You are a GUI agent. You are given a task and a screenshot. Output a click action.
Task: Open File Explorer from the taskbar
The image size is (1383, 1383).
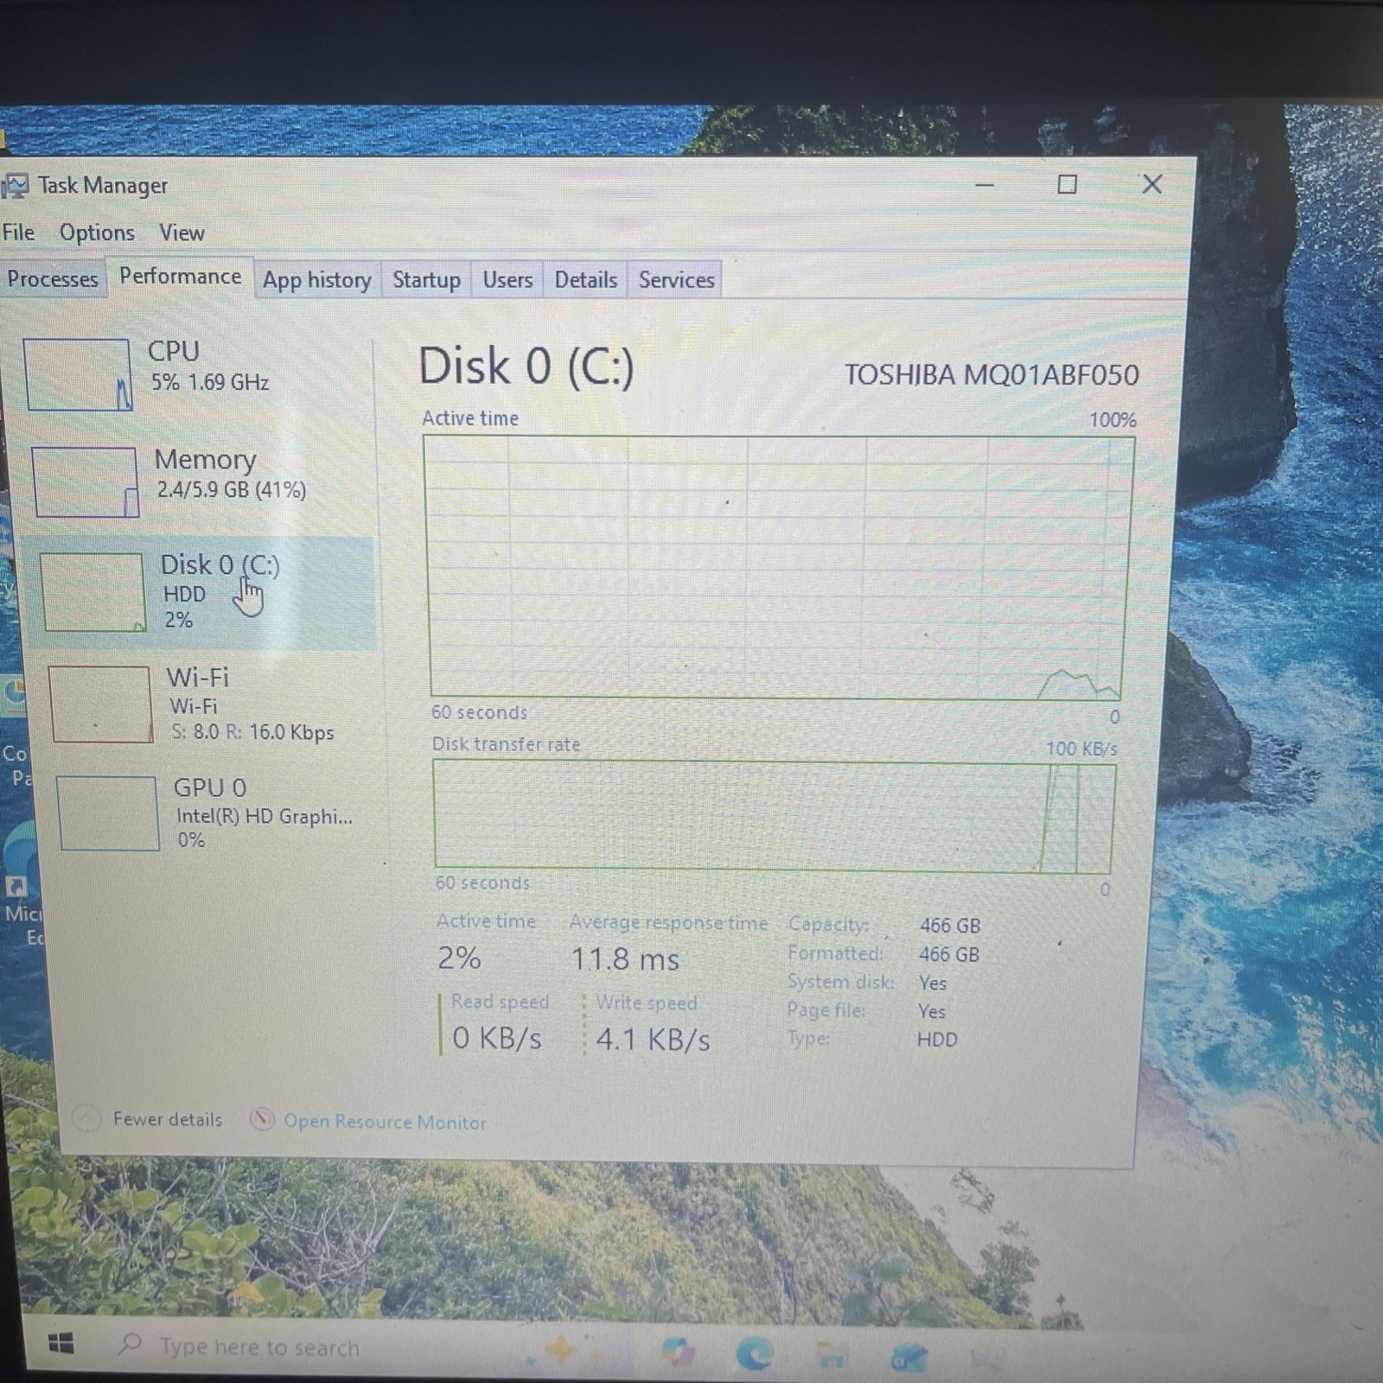pyautogui.click(x=831, y=1356)
